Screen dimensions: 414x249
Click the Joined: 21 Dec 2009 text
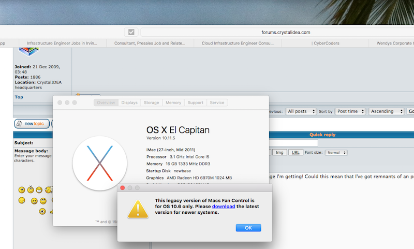point(37,69)
